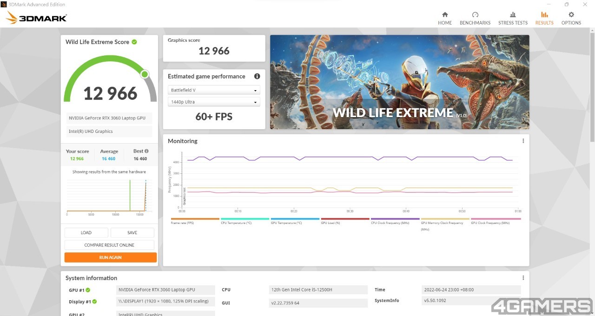
Task: Open the Battlefield V game dropdown
Action: [x=214, y=90]
